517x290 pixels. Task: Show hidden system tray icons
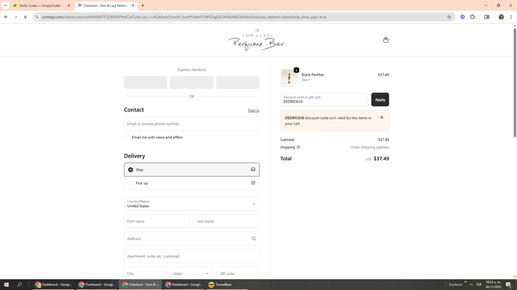(471, 285)
